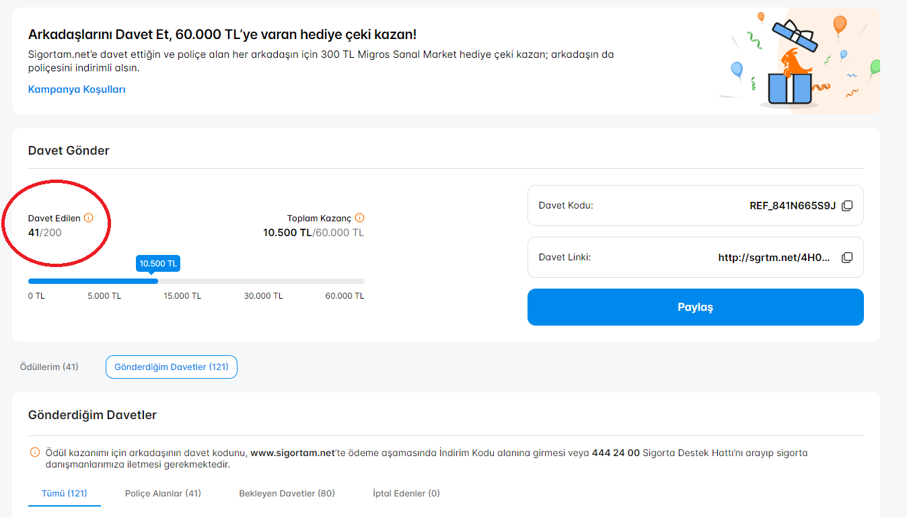This screenshot has width=907, height=518.
Task: Open Kampanya Koşulları link
Action: tap(77, 89)
